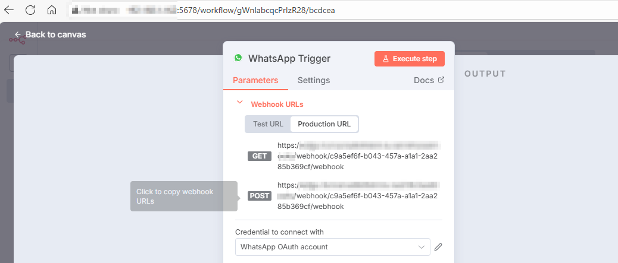Go to browser home page
Screen dimensions: 618x263
pyautogui.click(x=52, y=9)
